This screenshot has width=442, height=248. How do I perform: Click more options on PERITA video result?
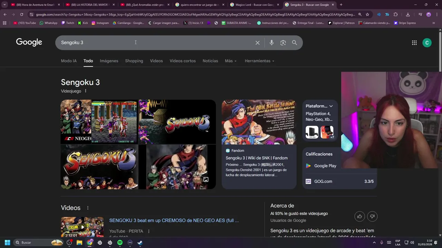click(x=149, y=231)
